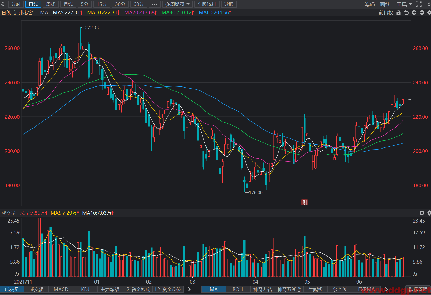Click the undo arrow icon
431x295 pixels.
[x=406, y=12]
